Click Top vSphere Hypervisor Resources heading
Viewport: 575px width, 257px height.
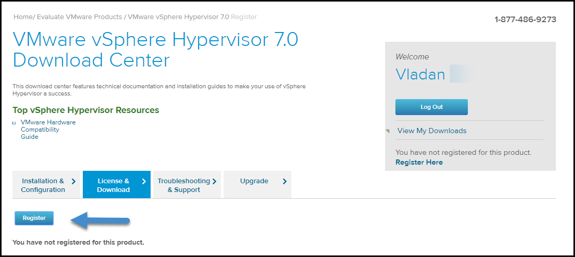pos(86,110)
